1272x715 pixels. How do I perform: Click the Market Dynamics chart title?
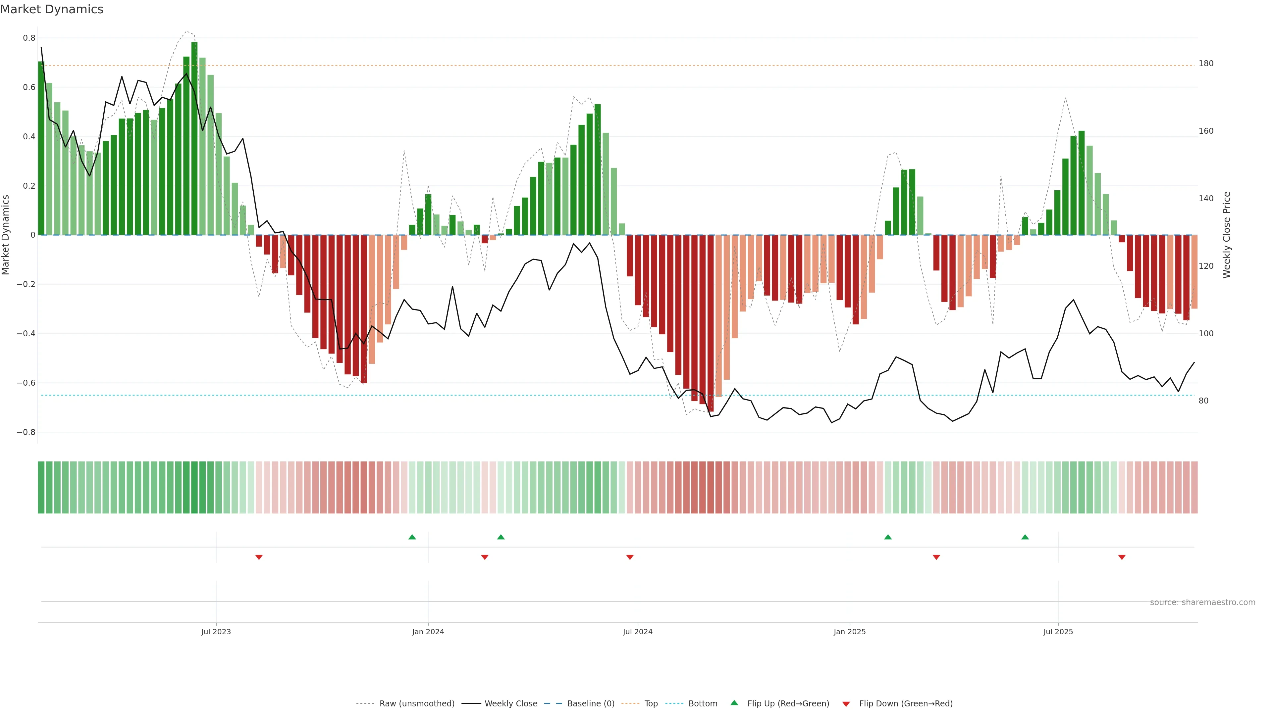pyautogui.click(x=52, y=9)
